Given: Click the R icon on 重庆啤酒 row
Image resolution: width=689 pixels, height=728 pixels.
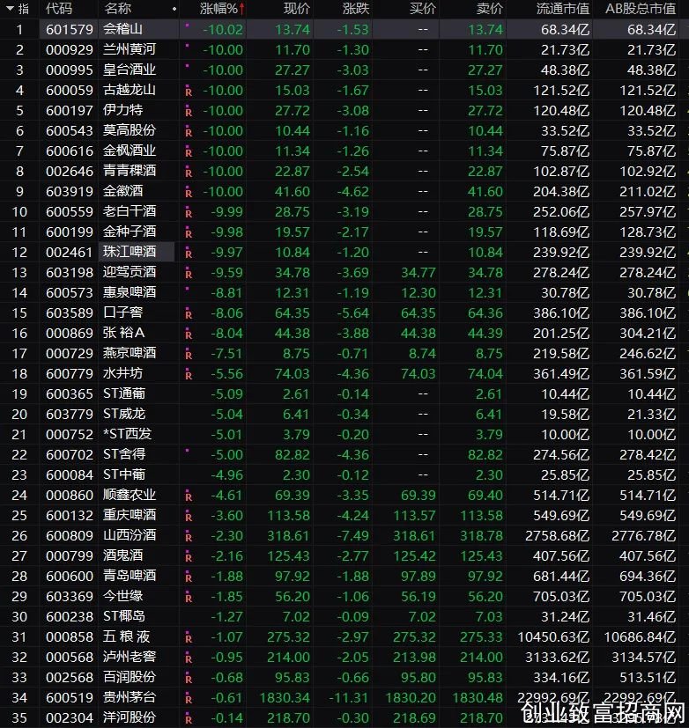Looking at the screenshot, I should [189, 517].
